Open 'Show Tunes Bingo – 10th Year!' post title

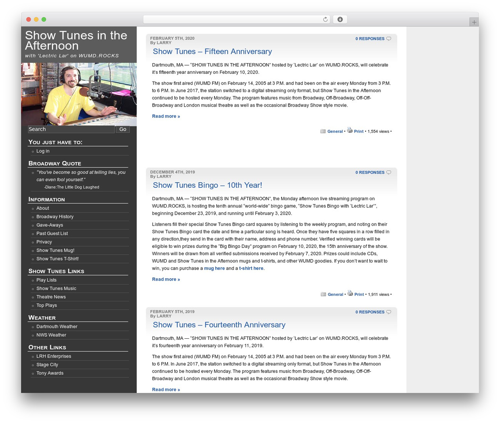click(207, 185)
